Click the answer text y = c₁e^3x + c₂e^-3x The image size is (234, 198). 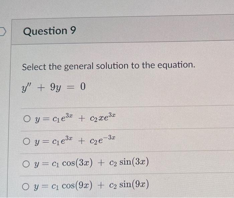[x=75, y=140]
